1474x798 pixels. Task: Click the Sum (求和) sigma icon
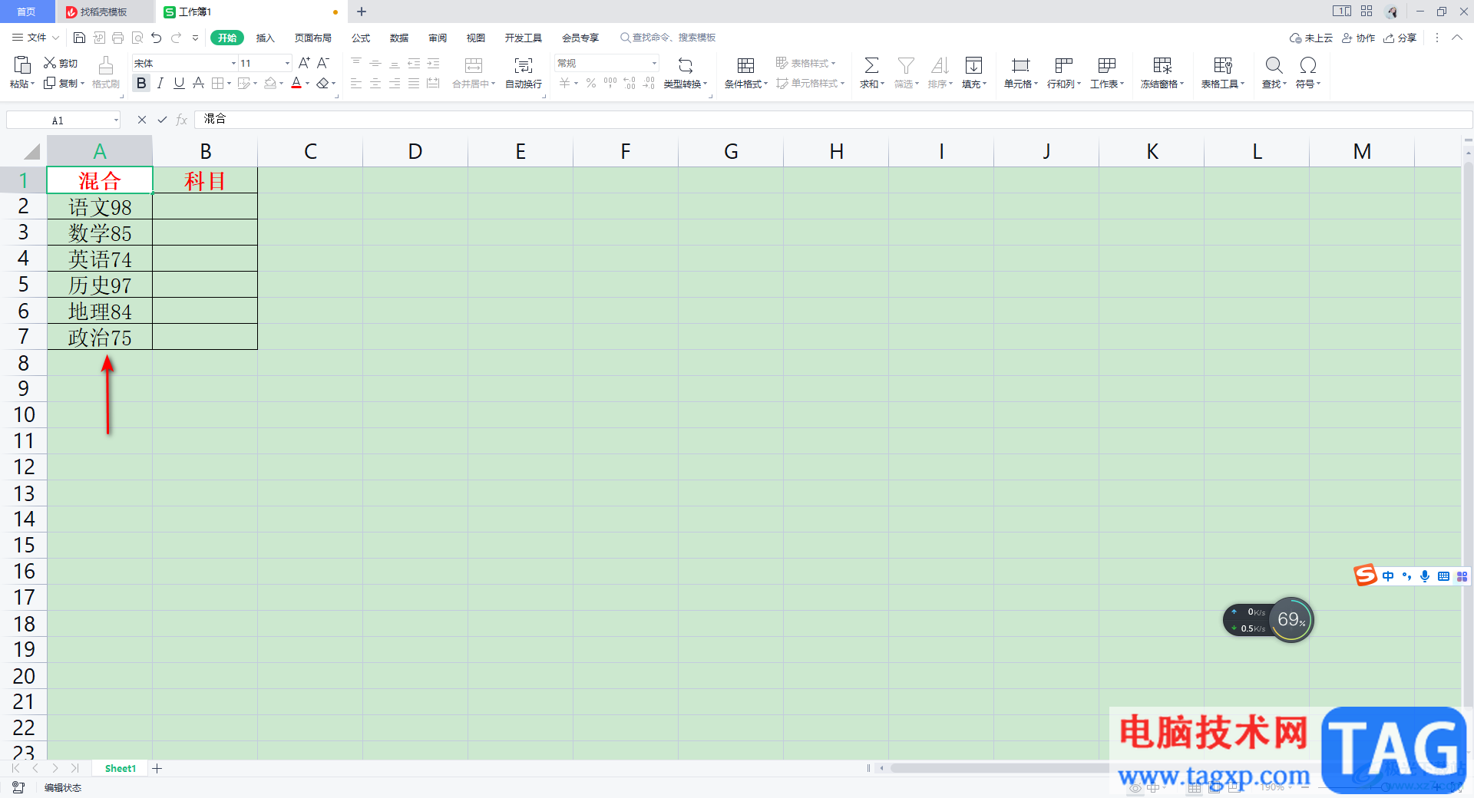pyautogui.click(x=871, y=65)
